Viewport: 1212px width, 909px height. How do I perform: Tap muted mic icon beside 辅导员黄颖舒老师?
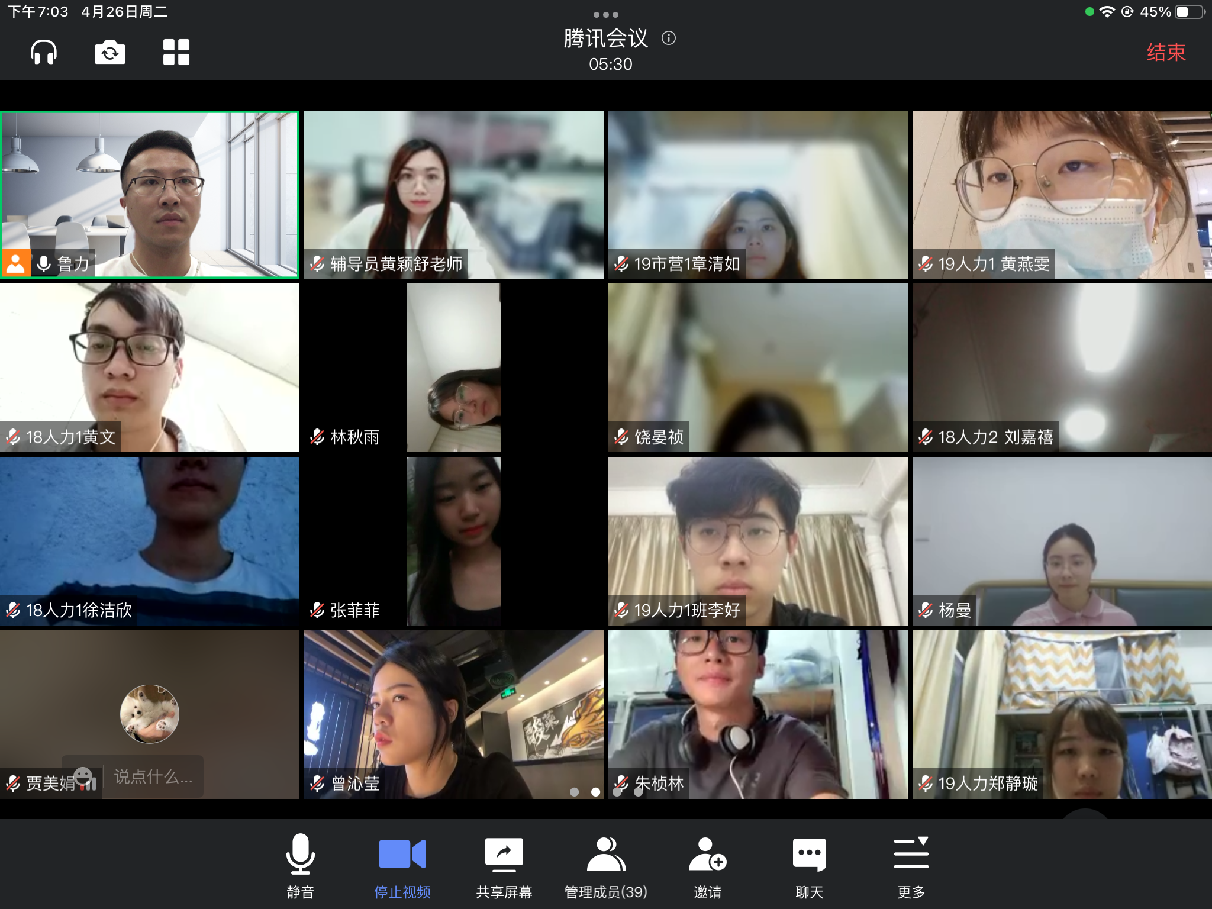point(317,264)
